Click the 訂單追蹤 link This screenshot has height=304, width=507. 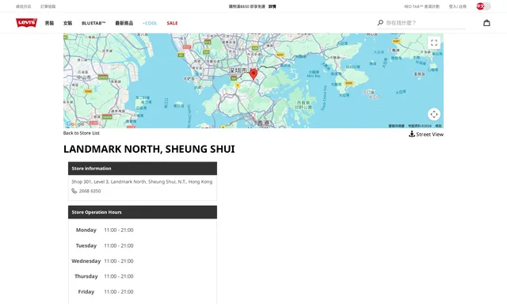click(48, 6)
